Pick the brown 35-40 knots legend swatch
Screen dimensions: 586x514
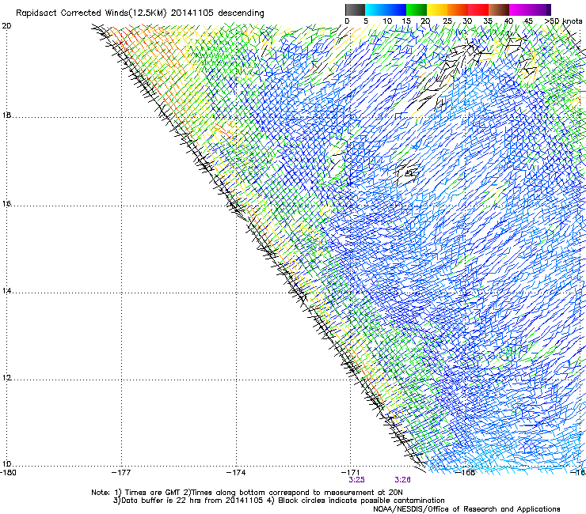coord(499,9)
